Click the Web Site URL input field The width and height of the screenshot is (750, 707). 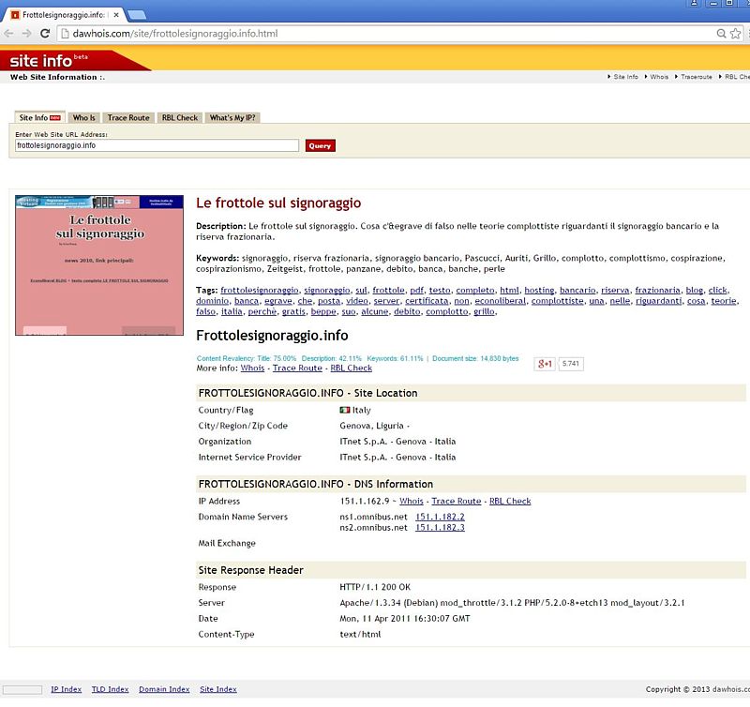click(x=157, y=145)
